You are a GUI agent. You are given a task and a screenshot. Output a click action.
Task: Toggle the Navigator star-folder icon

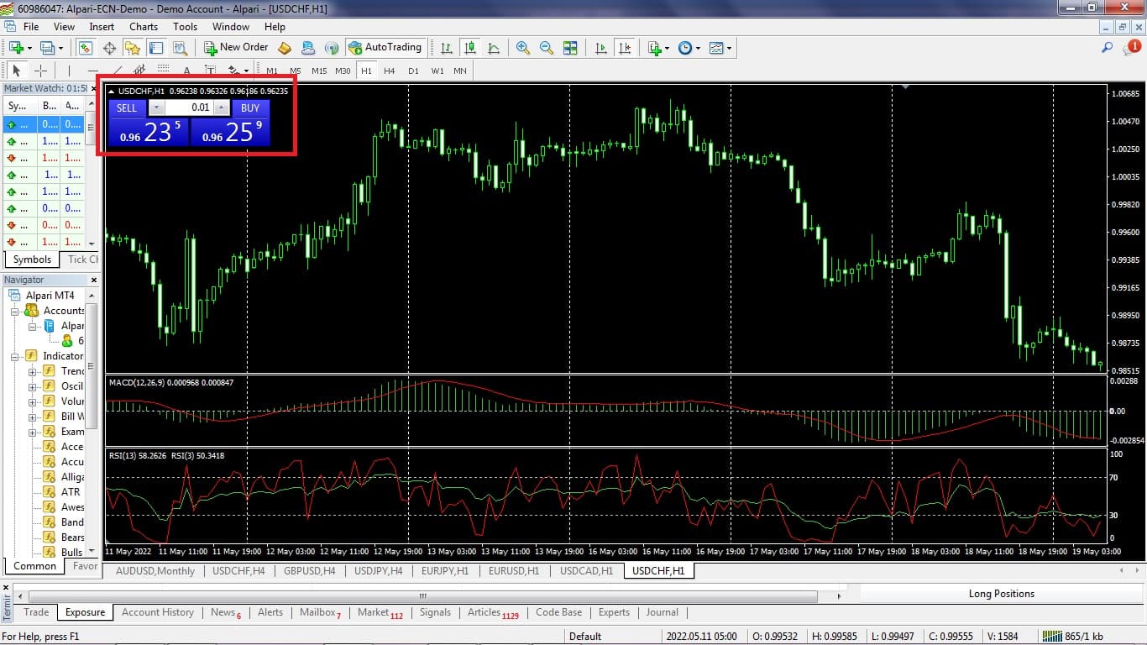132,48
